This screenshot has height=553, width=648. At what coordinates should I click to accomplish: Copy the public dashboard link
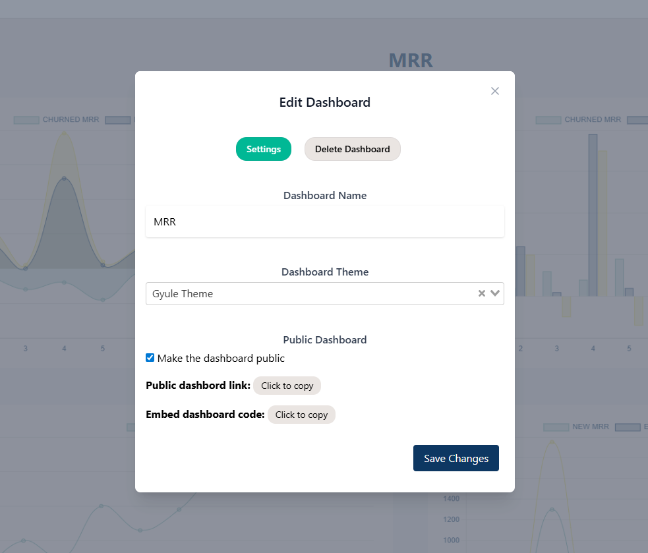tap(287, 386)
